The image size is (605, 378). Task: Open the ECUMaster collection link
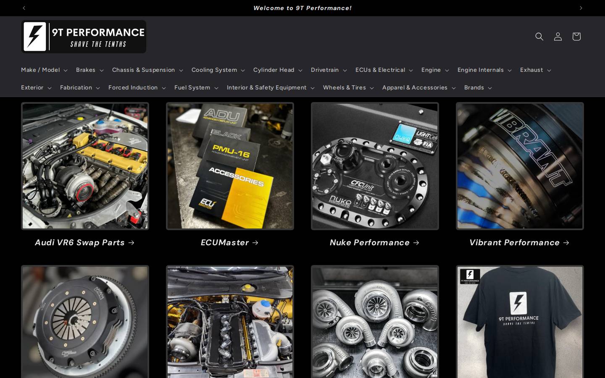(230, 243)
